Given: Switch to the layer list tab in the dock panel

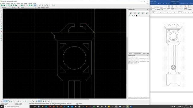Looking at the screenshot, I should tap(146, 53).
